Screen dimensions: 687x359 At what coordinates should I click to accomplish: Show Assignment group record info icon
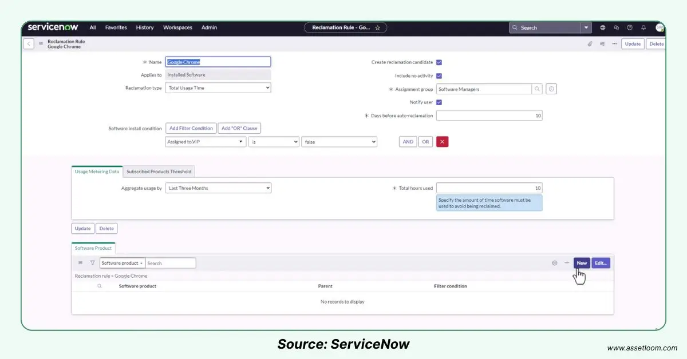tap(551, 89)
